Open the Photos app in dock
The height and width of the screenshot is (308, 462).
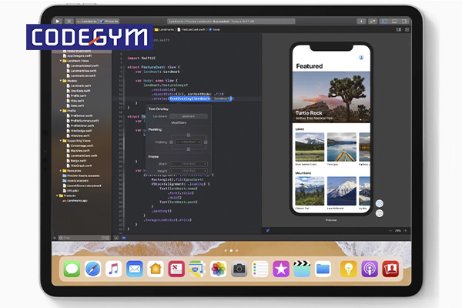point(218,269)
